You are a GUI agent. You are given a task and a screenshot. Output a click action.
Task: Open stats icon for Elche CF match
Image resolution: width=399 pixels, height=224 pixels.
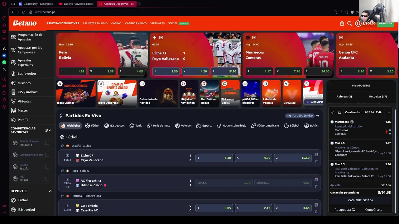316,155
